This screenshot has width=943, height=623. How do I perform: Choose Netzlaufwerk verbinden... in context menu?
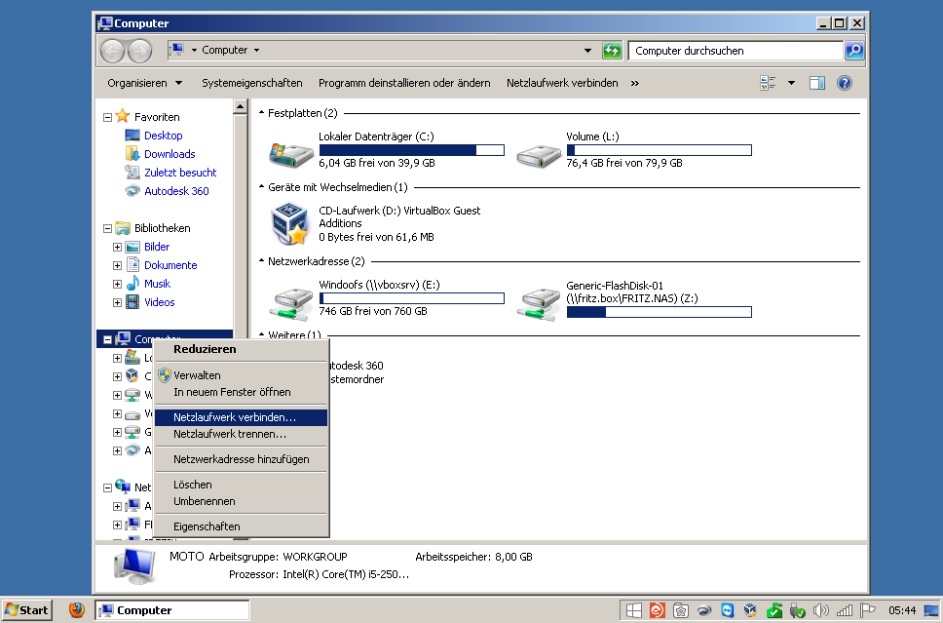coord(235,417)
